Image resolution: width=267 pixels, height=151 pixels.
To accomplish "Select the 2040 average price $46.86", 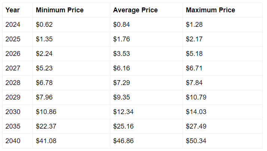I will 123,141.
